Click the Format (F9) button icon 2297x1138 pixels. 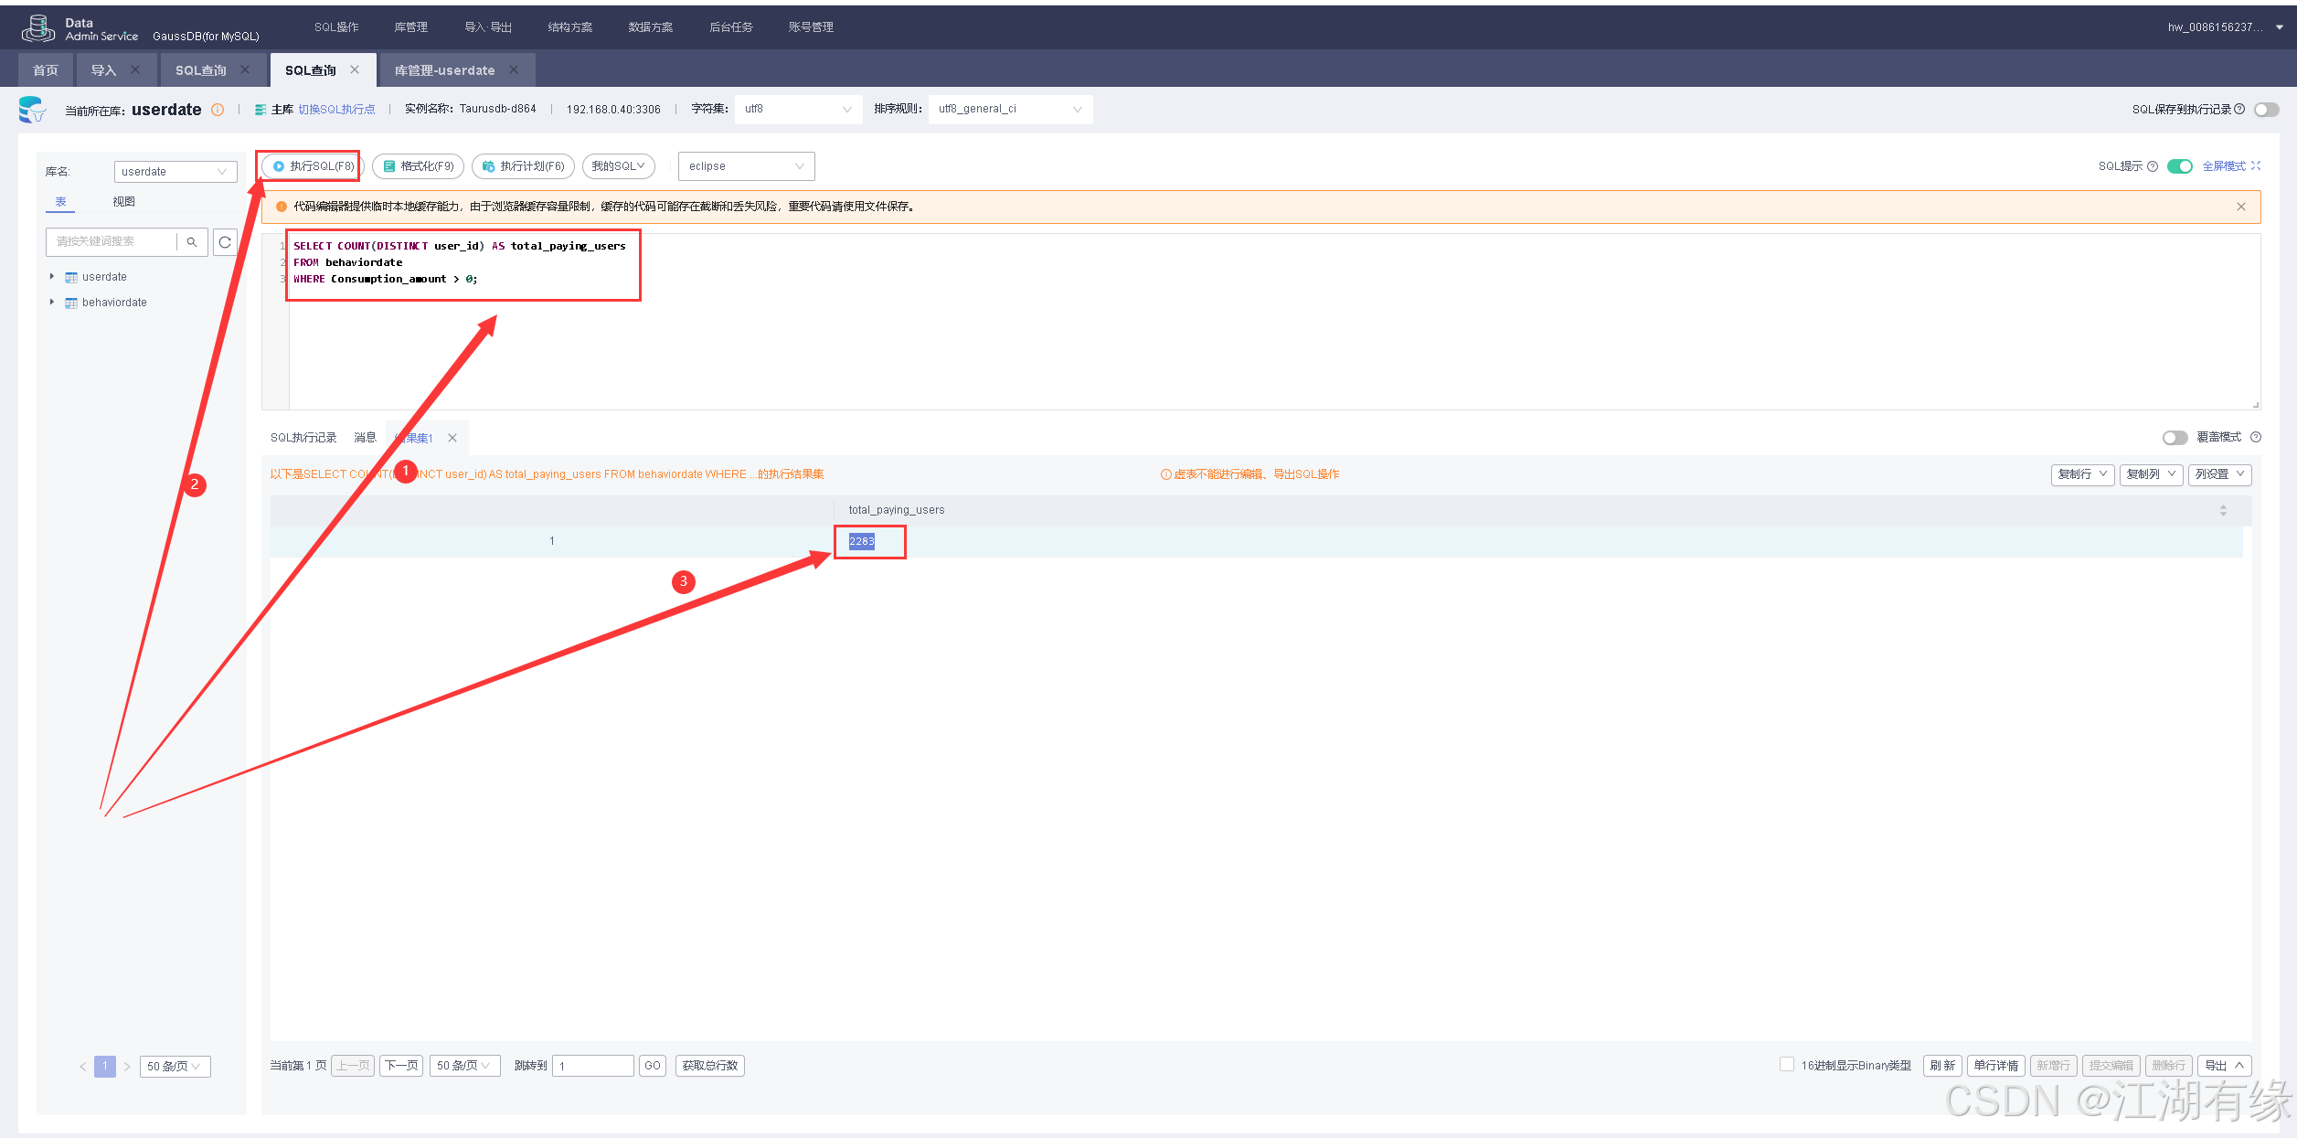pos(389,166)
